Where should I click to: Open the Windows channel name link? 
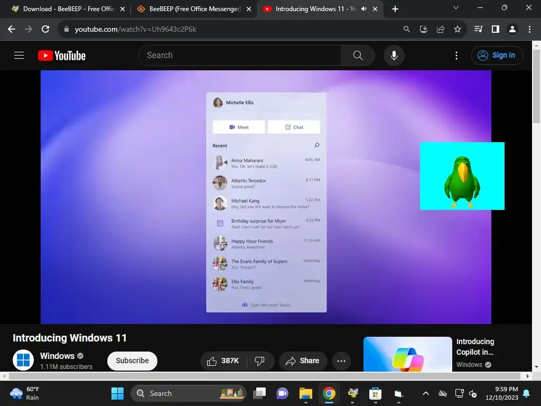57,356
